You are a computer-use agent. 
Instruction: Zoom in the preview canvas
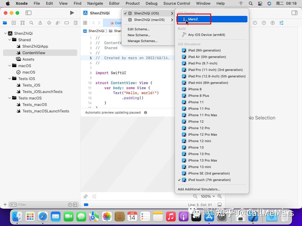point(219,196)
